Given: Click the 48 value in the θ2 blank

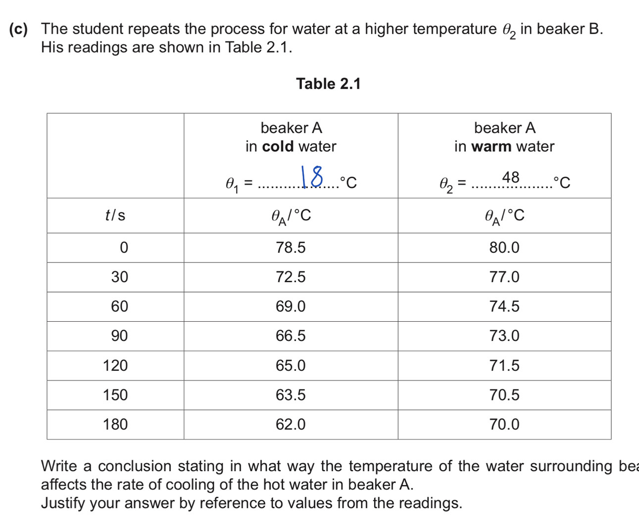Looking at the screenshot, I should coord(511,177).
